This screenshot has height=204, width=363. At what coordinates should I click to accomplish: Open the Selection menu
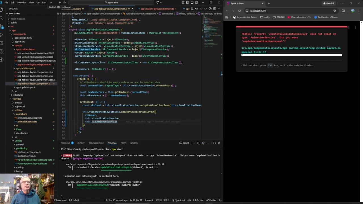22,3
